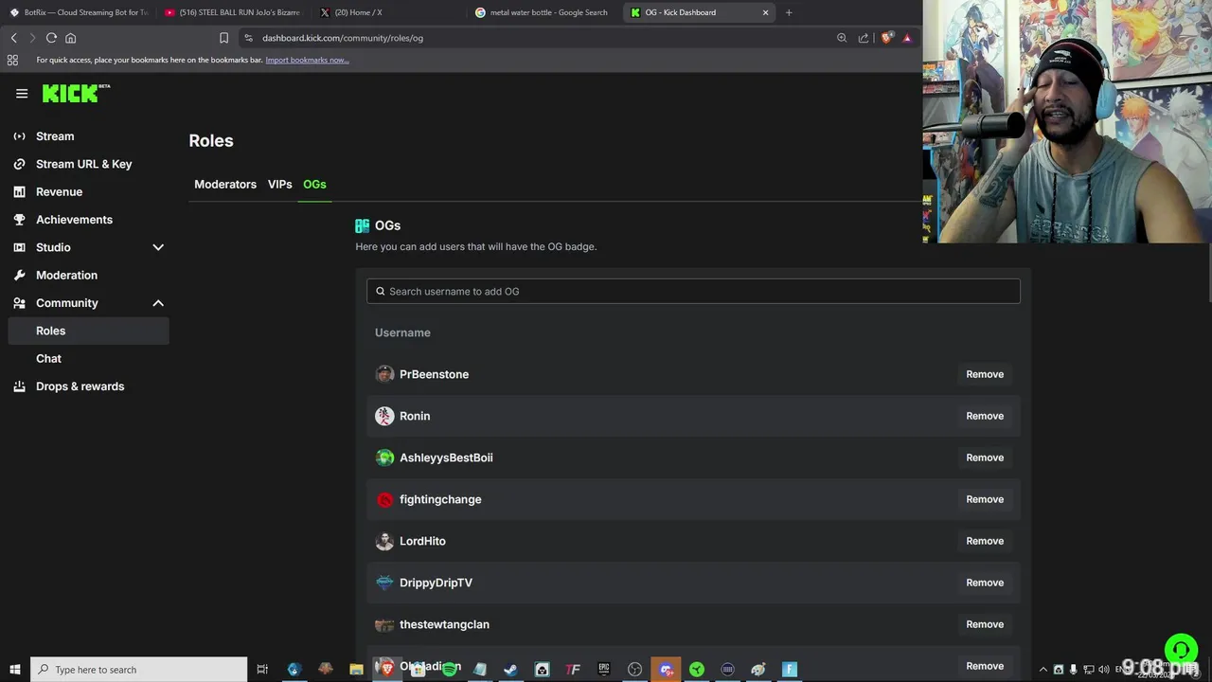Click the browser home button
1212x682 pixels.
pos(70,38)
